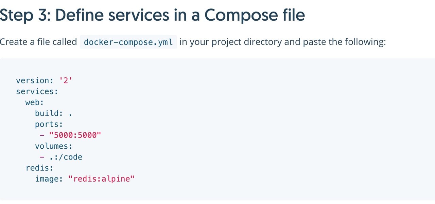Click the "web:" service name
This screenshot has height=204, width=435.
[35, 103]
